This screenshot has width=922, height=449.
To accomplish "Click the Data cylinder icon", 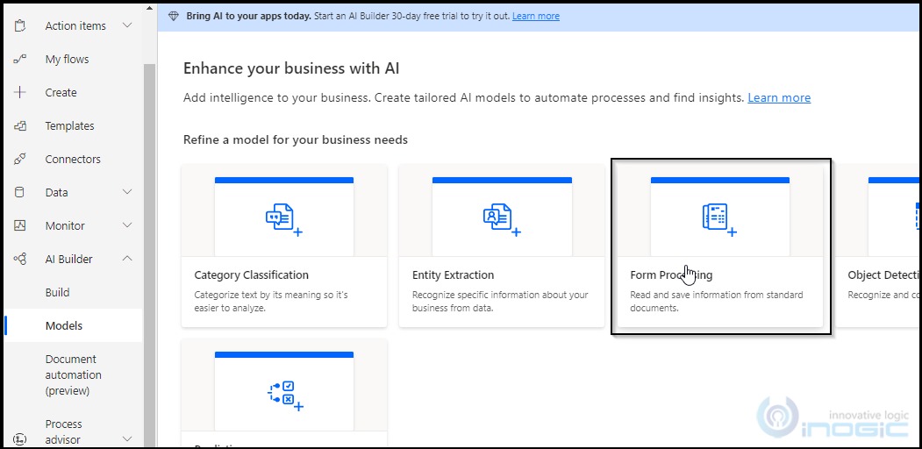I will click(20, 193).
